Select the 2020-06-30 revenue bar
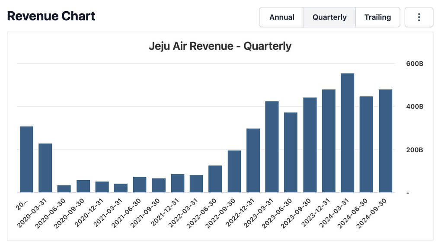This screenshot has width=441, height=248. click(x=64, y=189)
